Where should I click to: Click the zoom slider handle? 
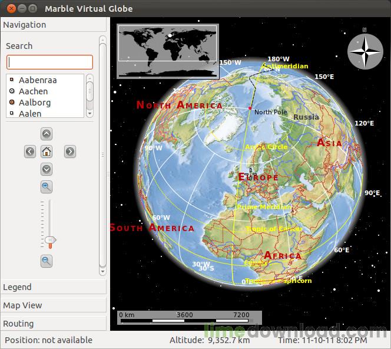point(50,240)
